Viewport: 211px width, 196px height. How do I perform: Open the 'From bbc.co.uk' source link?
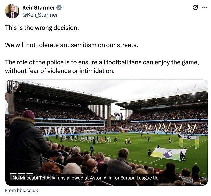(x=22, y=190)
